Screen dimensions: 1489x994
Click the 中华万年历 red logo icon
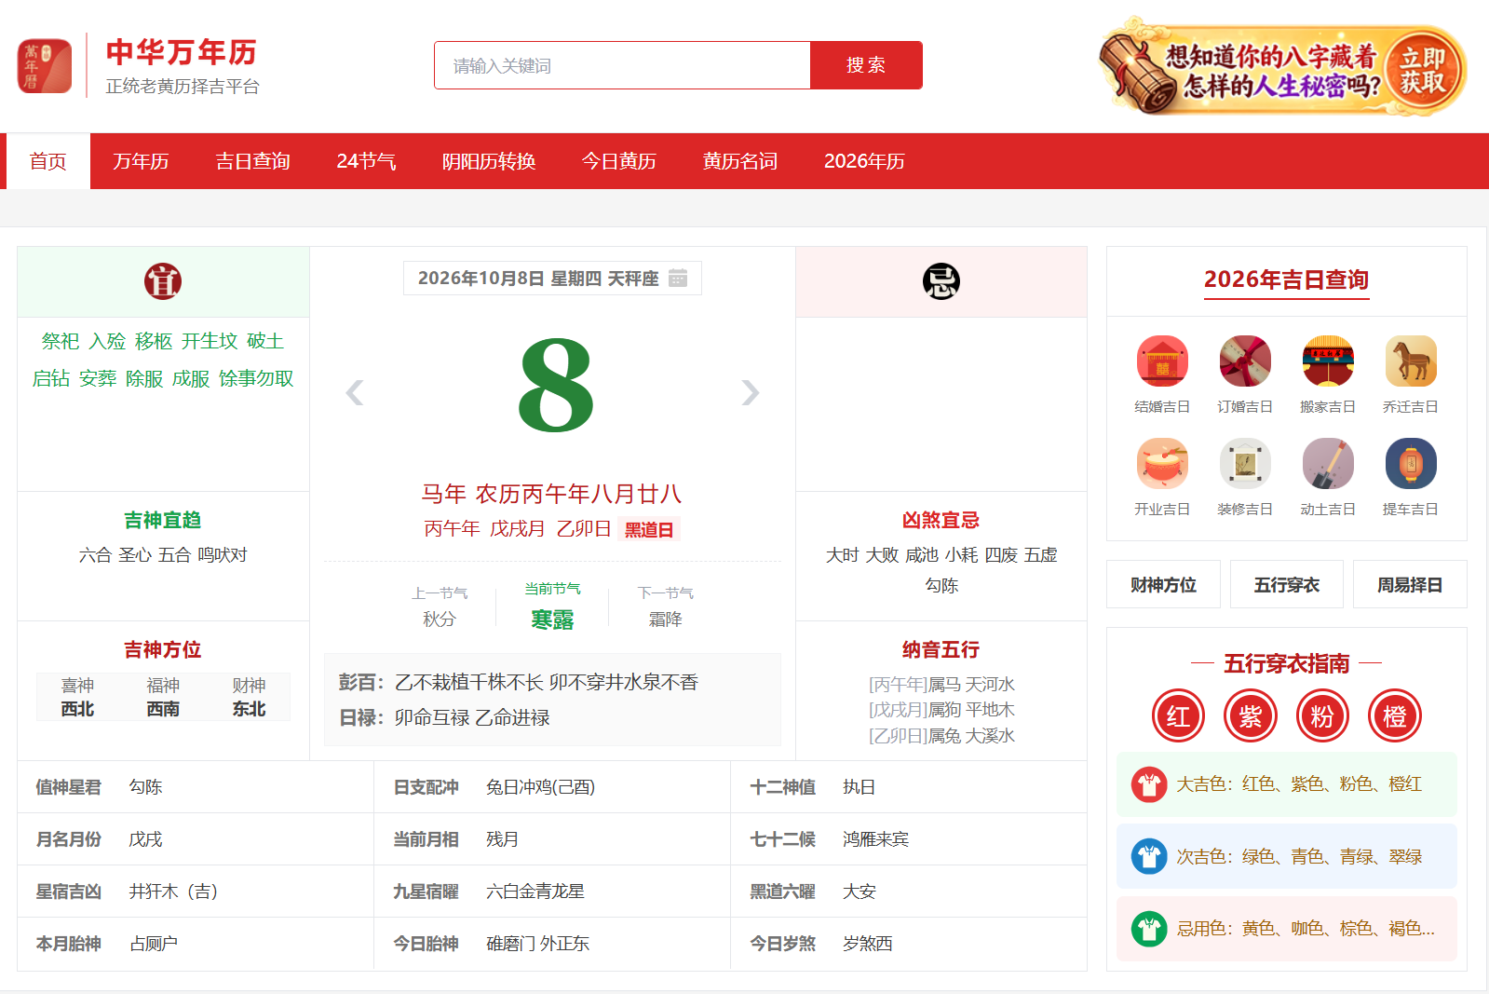[x=45, y=65]
